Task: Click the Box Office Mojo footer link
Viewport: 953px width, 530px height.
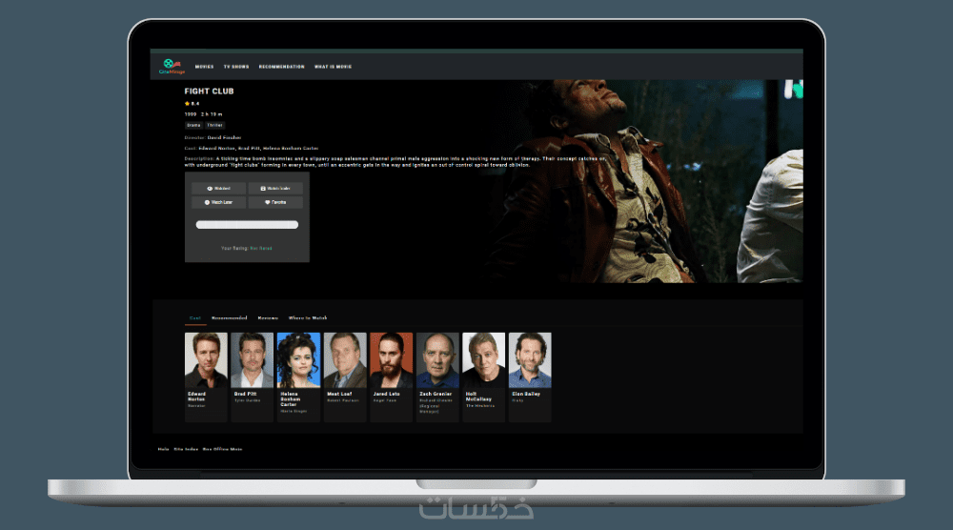Action: pos(222,449)
